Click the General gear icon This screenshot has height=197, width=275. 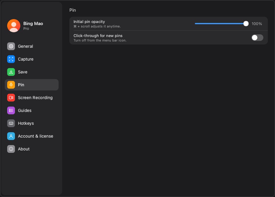coord(11,46)
